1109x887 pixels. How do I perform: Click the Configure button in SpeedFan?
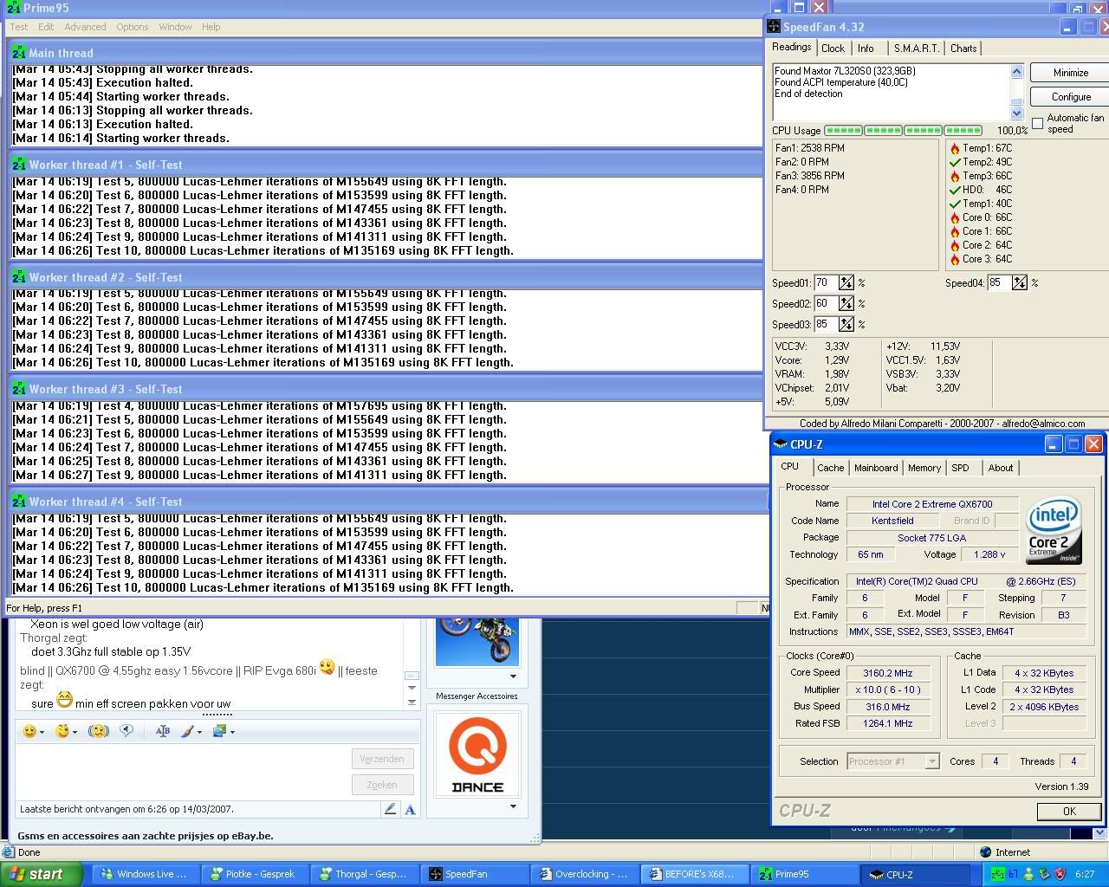(x=1071, y=97)
